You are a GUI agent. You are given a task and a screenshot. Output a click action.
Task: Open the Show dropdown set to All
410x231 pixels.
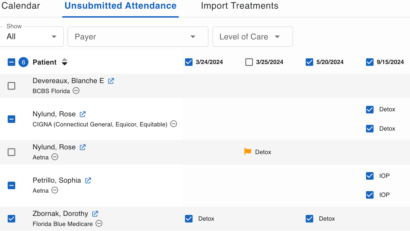coord(32,37)
